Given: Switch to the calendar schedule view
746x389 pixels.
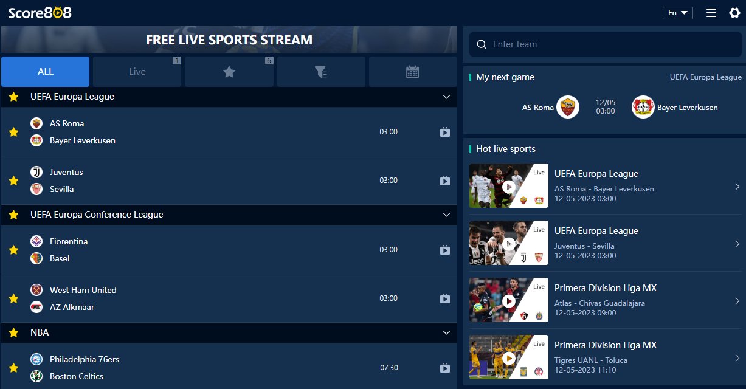Looking at the screenshot, I should (413, 71).
